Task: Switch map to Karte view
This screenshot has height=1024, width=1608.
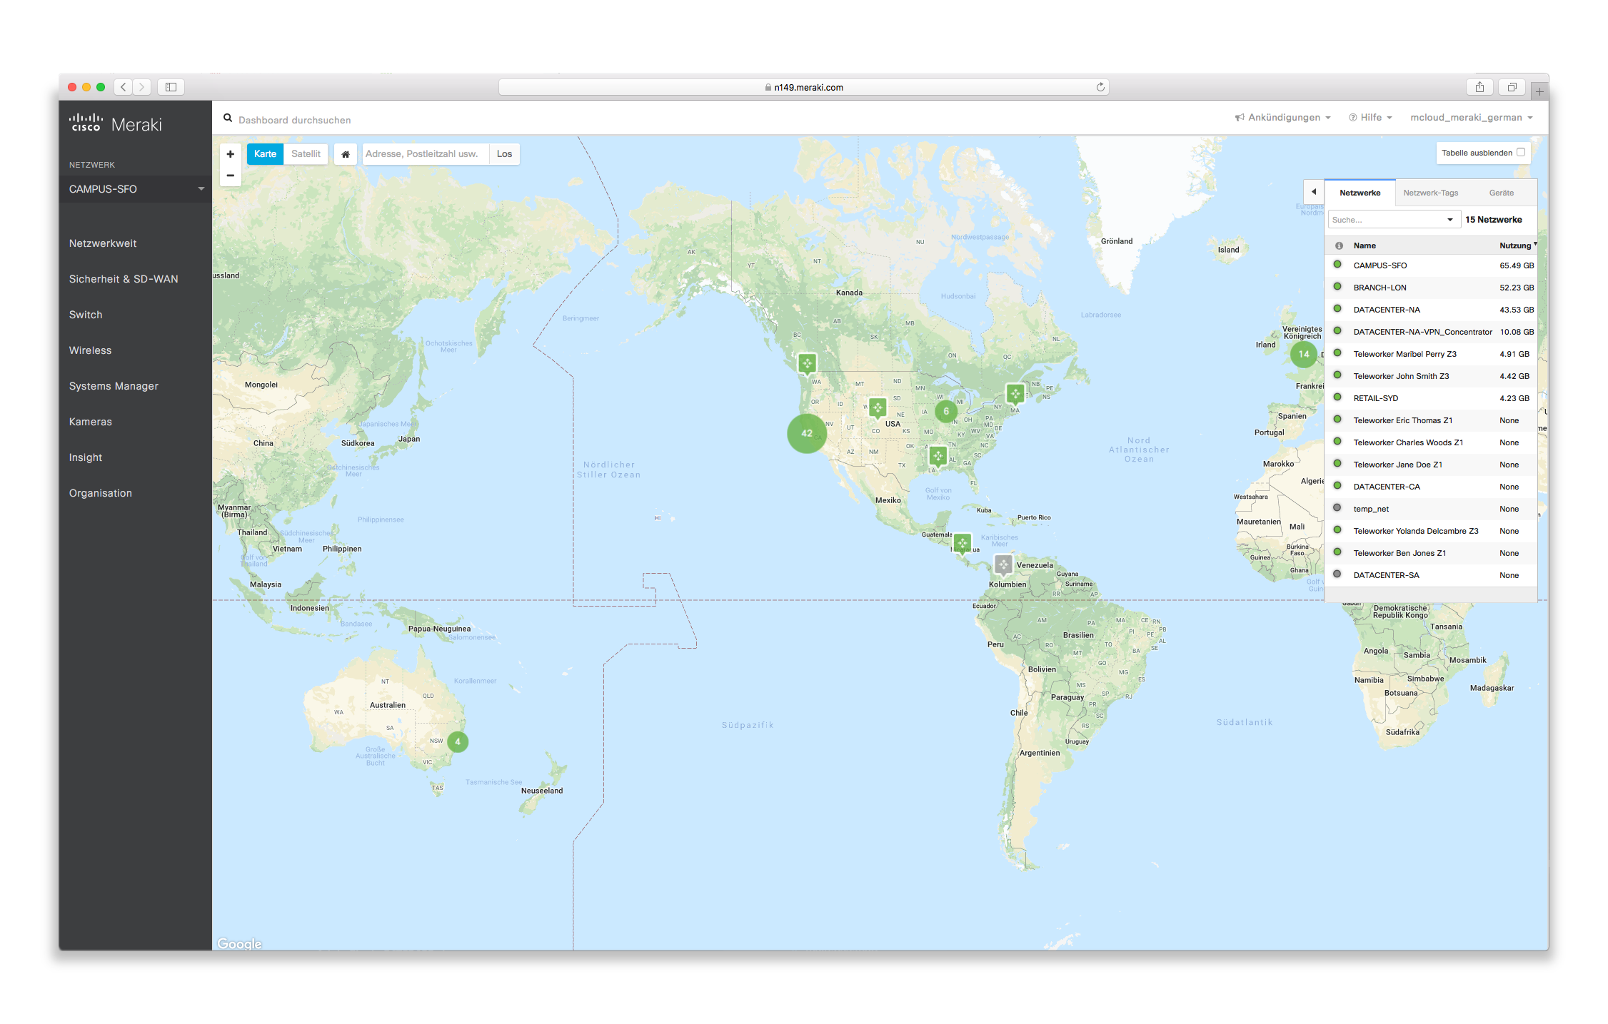Action: coord(265,154)
